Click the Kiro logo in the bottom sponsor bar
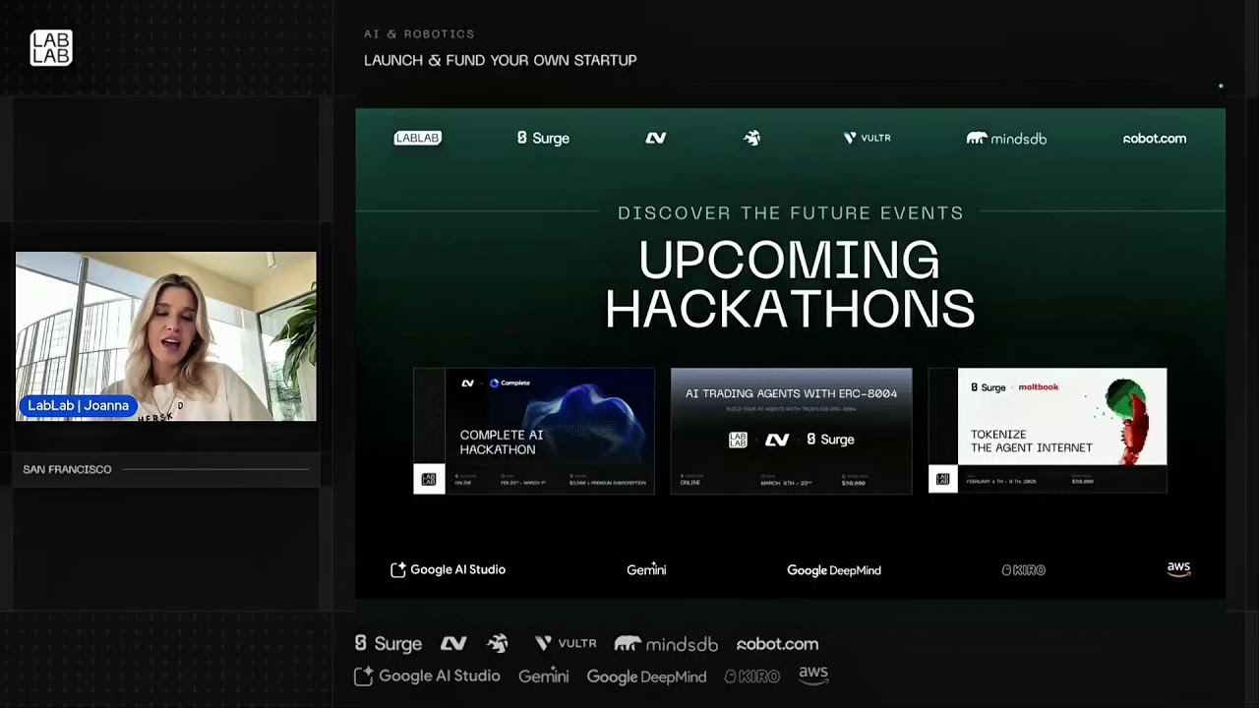Screen dimensions: 1259x708 [752, 677]
